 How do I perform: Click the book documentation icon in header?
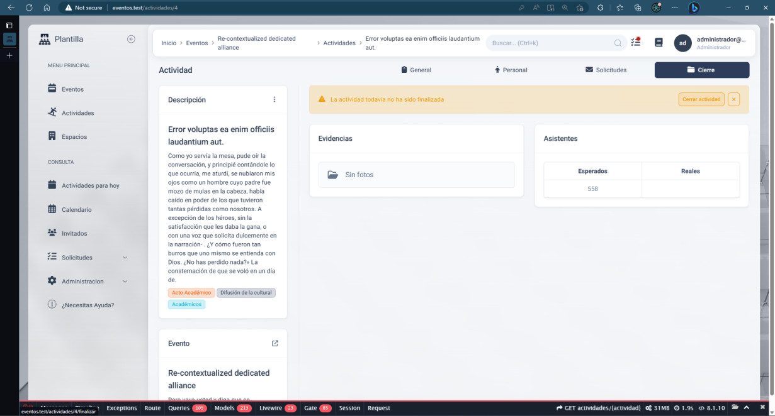[659, 43]
